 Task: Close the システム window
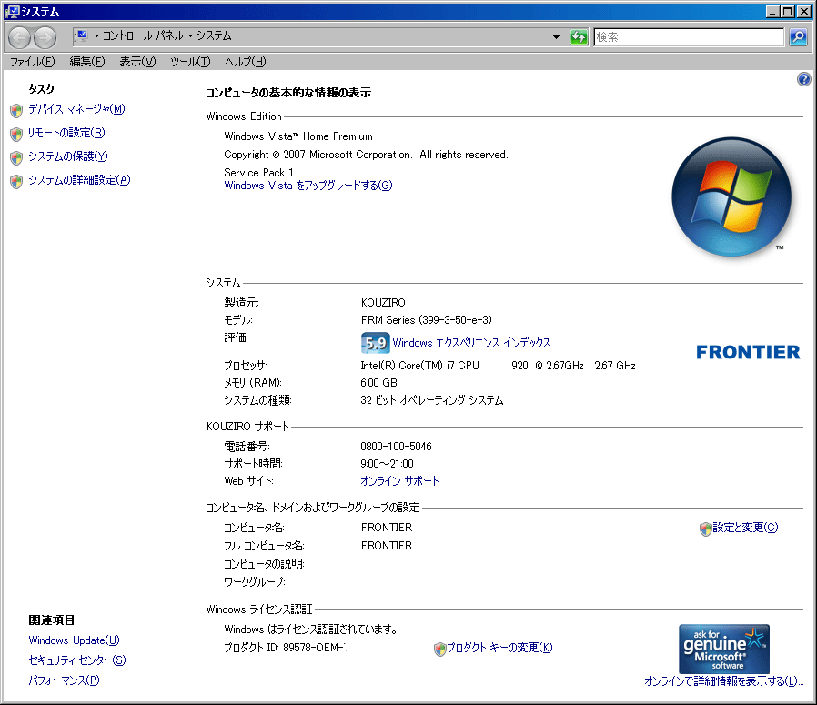804,12
